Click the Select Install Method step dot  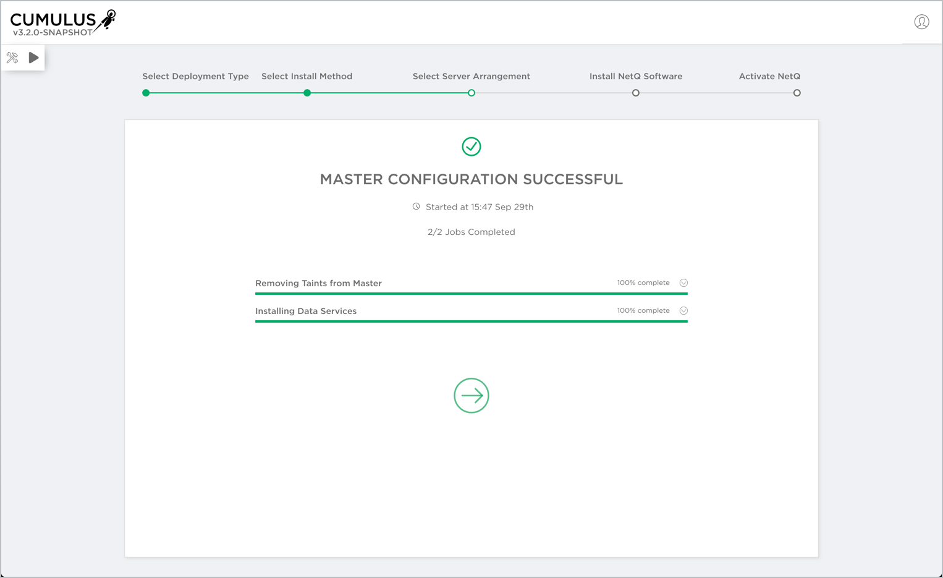pyautogui.click(x=307, y=93)
